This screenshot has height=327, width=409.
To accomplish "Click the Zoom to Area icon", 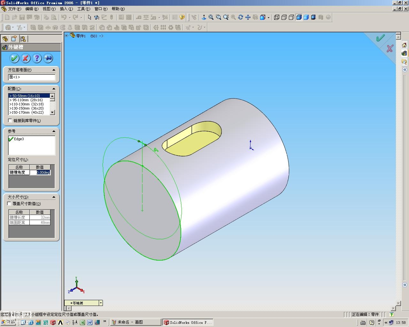I will click(x=218, y=17).
